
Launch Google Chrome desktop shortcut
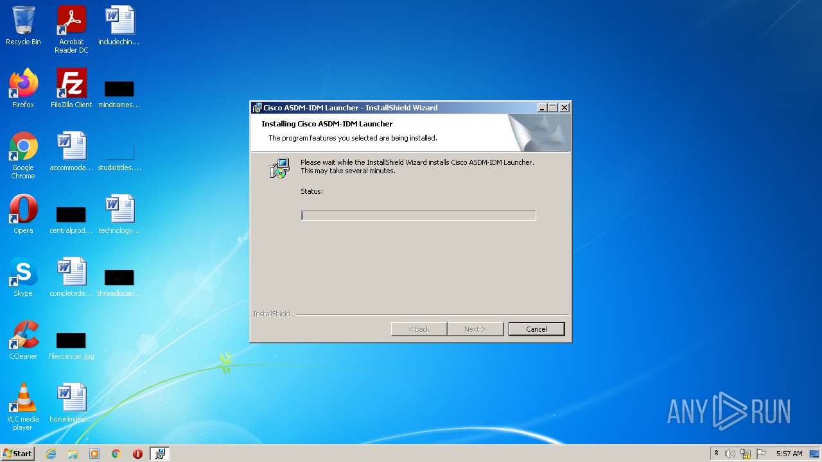click(x=23, y=156)
